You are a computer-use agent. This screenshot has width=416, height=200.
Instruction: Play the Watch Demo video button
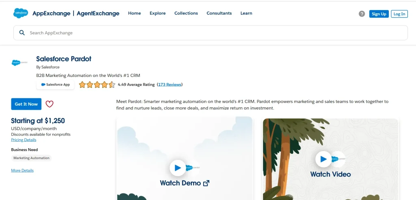[178, 168]
